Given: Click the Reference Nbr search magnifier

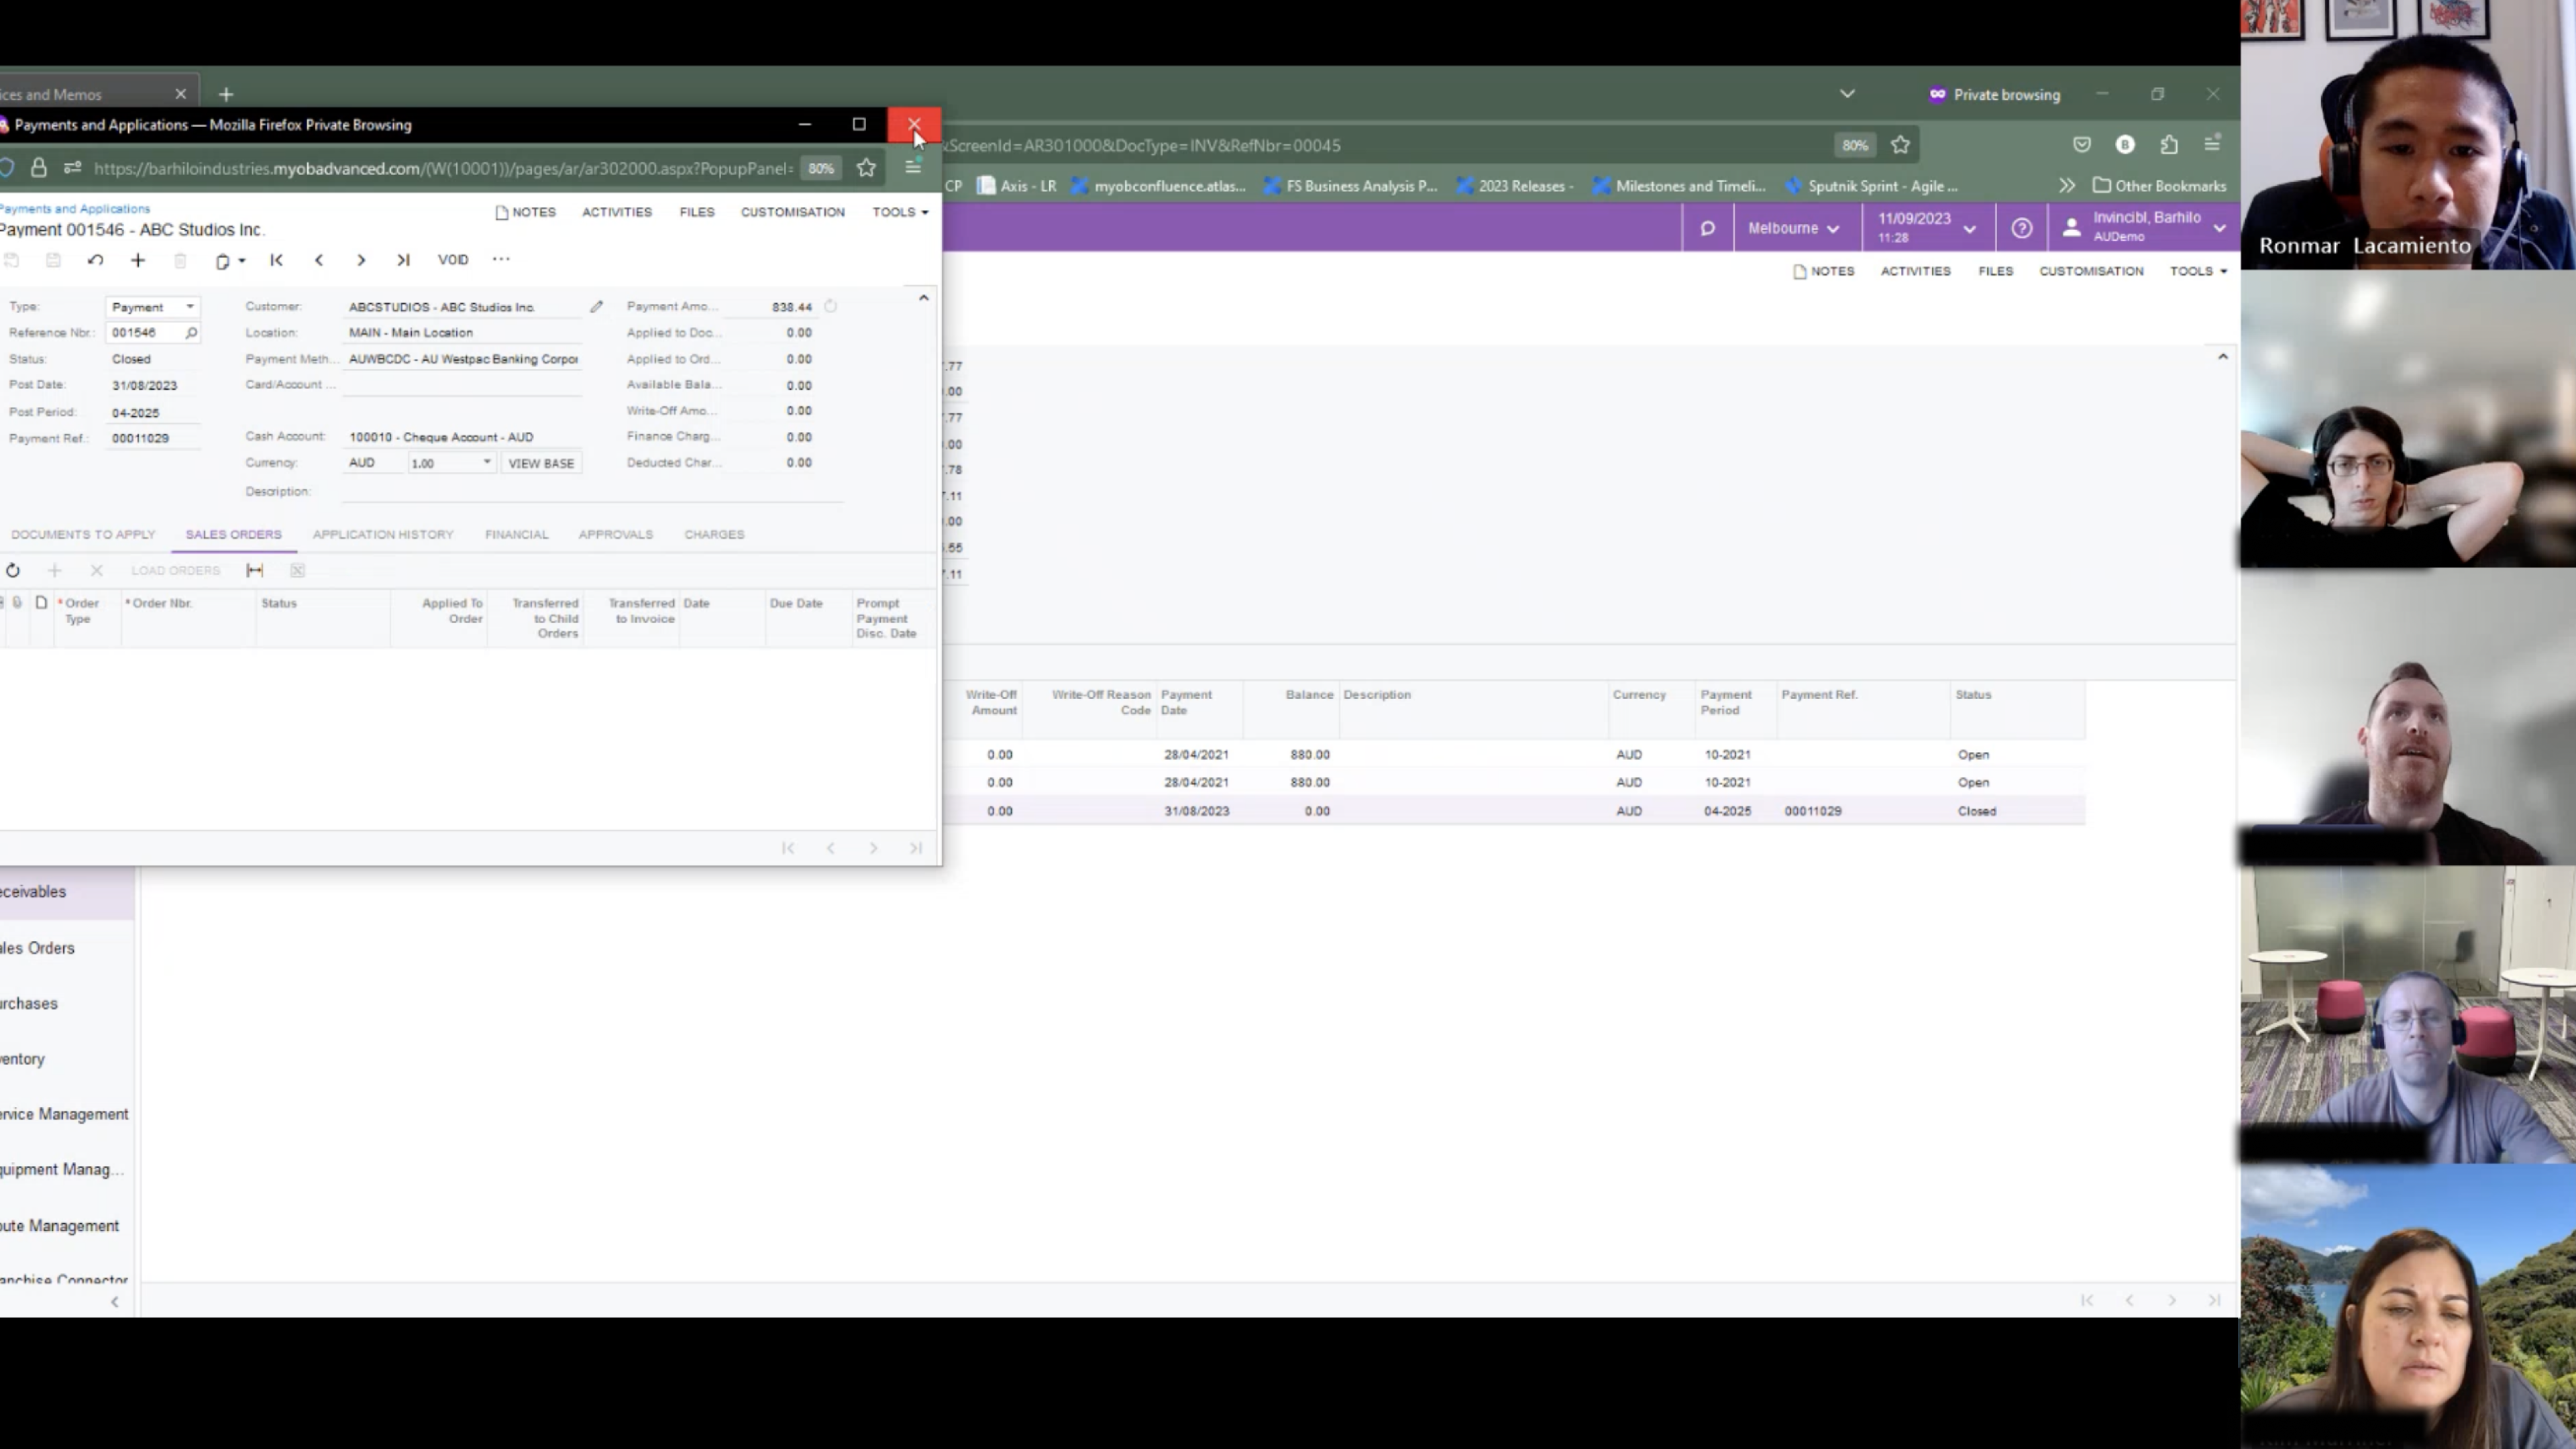Looking at the screenshot, I should 191,333.
